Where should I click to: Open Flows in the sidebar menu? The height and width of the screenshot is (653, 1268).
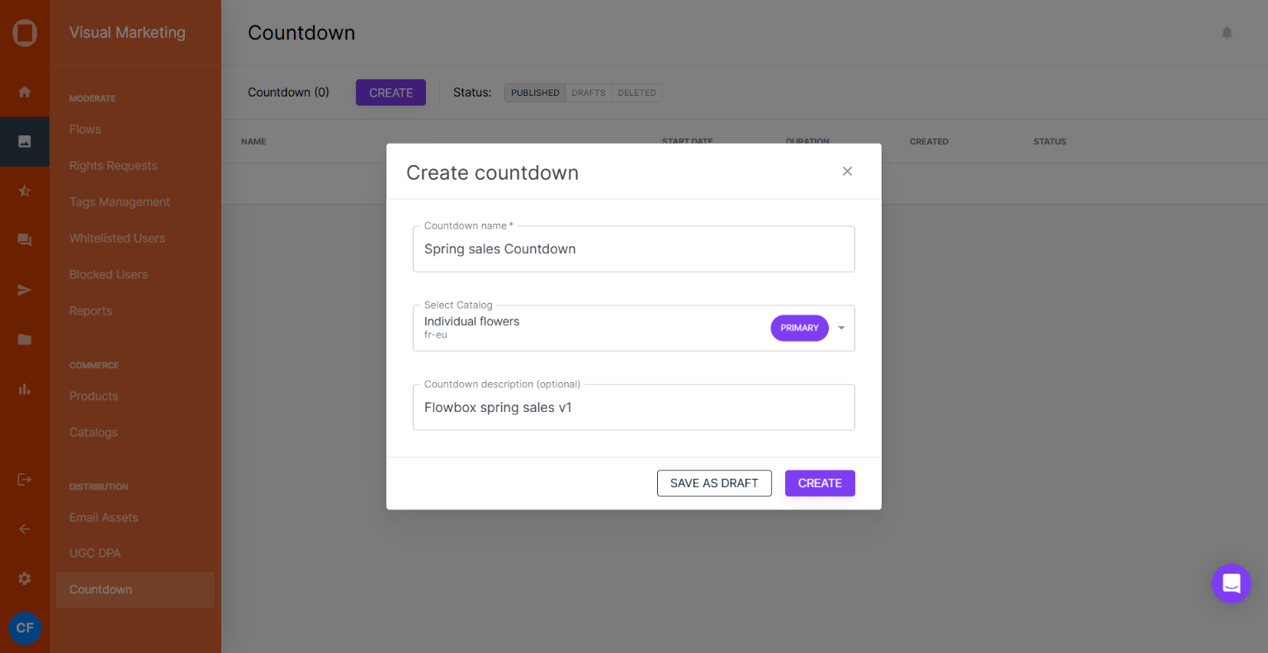85,130
